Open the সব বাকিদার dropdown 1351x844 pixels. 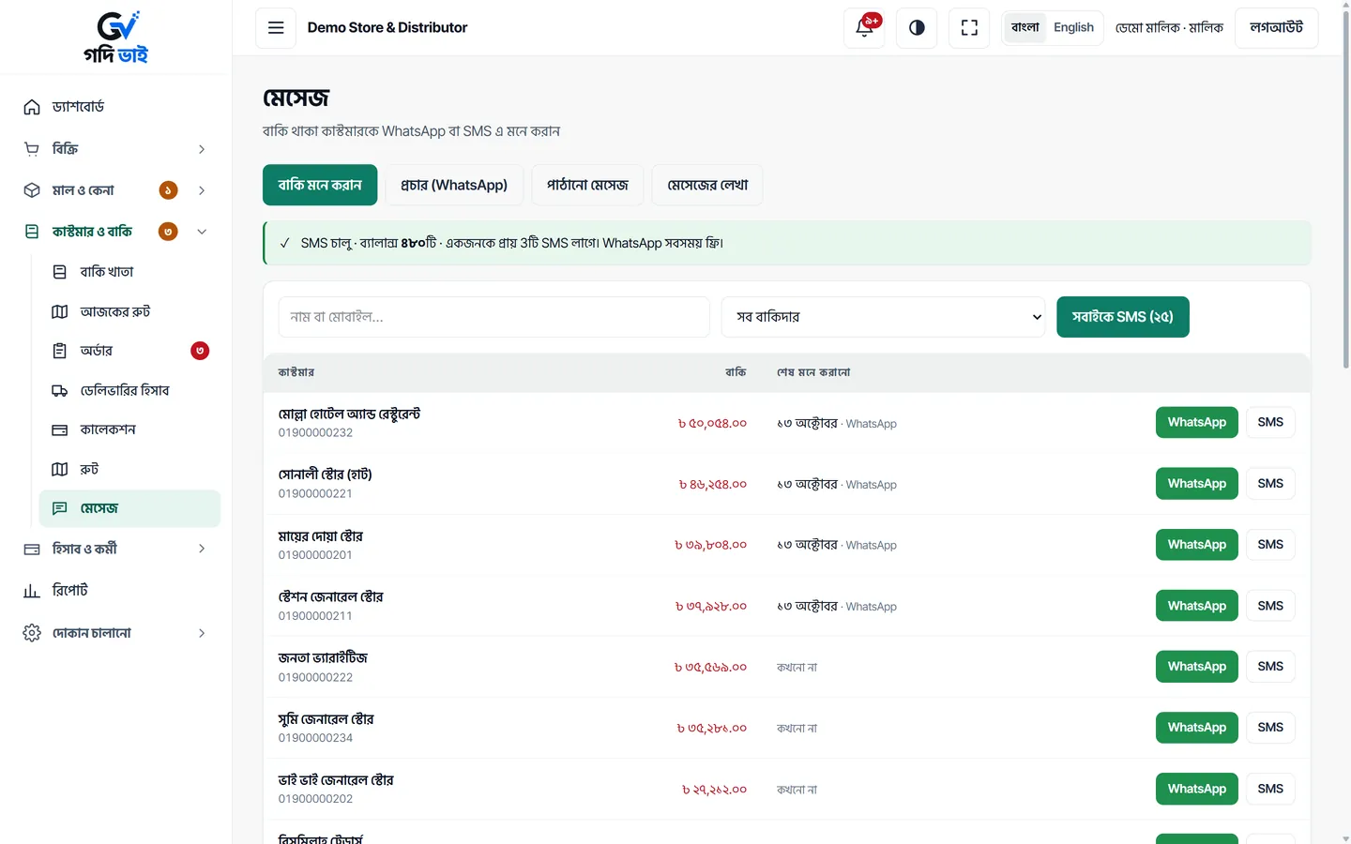click(x=883, y=317)
